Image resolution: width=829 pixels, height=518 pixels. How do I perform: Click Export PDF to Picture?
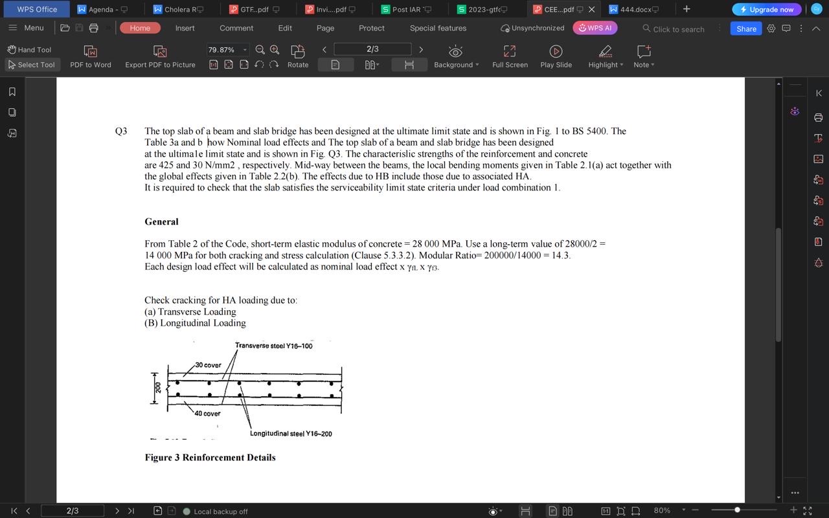click(159, 57)
